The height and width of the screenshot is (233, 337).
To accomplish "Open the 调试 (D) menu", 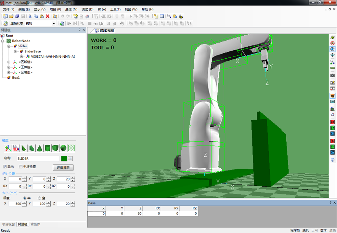I will (x=87, y=9).
